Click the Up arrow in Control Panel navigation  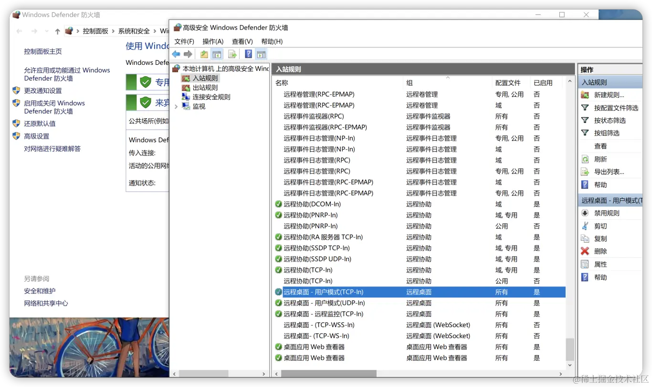58,31
